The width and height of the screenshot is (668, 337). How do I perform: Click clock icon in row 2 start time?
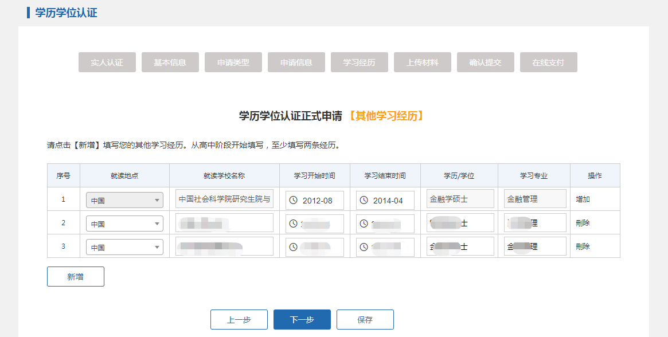(294, 224)
